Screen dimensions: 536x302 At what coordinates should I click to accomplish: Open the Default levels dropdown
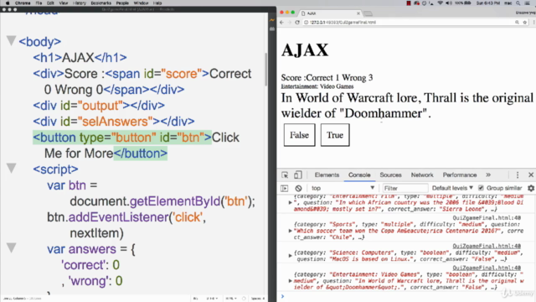click(452, 188)
